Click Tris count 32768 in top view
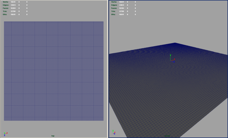The height and width of the screenshot is (138, 228). (13, 11)
